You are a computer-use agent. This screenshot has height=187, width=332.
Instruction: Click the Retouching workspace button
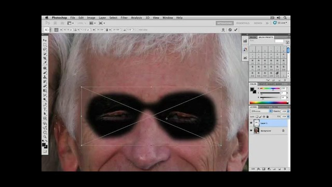(225, 23)
